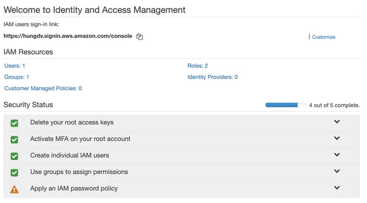Click Apply an IAM password policy text

pyautogui.click(x=74, y=189)
